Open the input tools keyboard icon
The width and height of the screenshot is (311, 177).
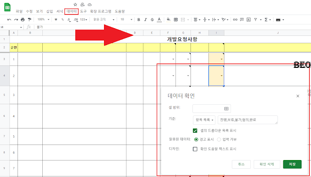(278, 20)
